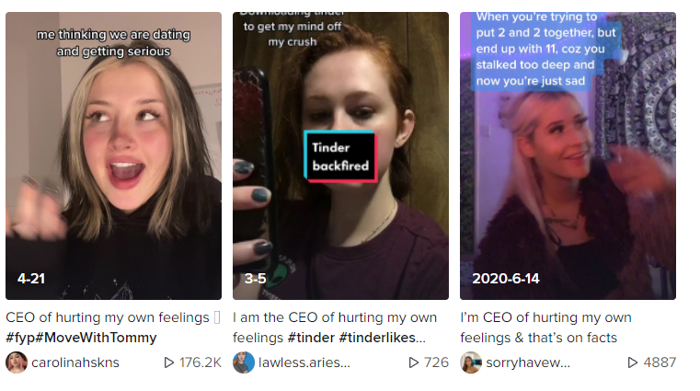Viewport: 700px width, 391px height.
Task: Open the Tinder backfired video thumbnail
Action: 340,155
